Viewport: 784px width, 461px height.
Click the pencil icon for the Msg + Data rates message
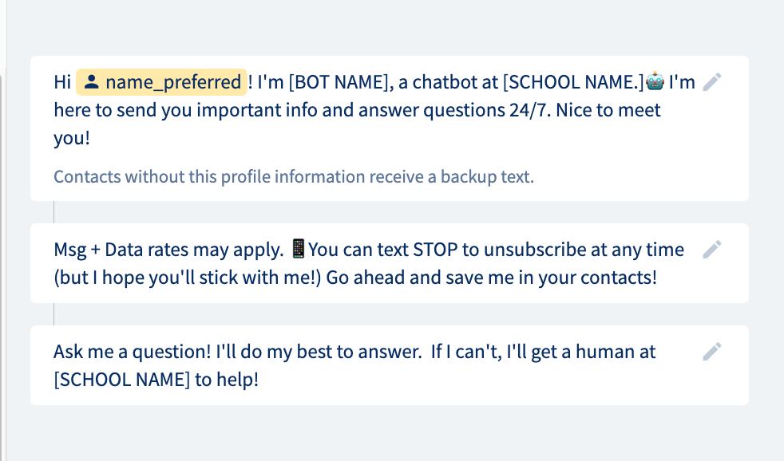(x=712, y=250)
